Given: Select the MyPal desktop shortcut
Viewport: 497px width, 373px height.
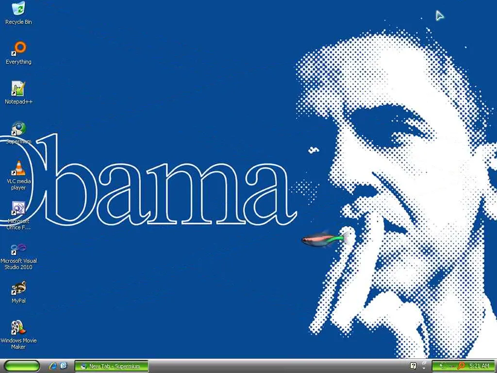Looking at the screenshot, I should (x=18, y=292).
